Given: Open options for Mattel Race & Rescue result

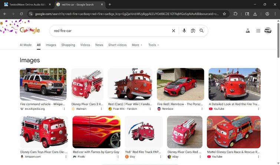Looking at the screenshot, I should pyautogui.click(x=258, y=156).
